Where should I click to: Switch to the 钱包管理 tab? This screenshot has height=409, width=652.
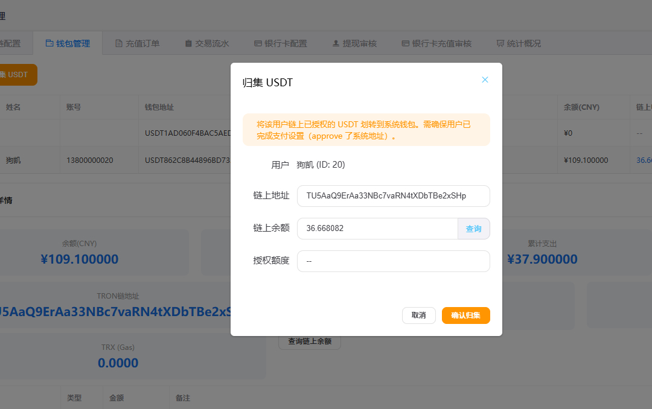tap(68, 43)
